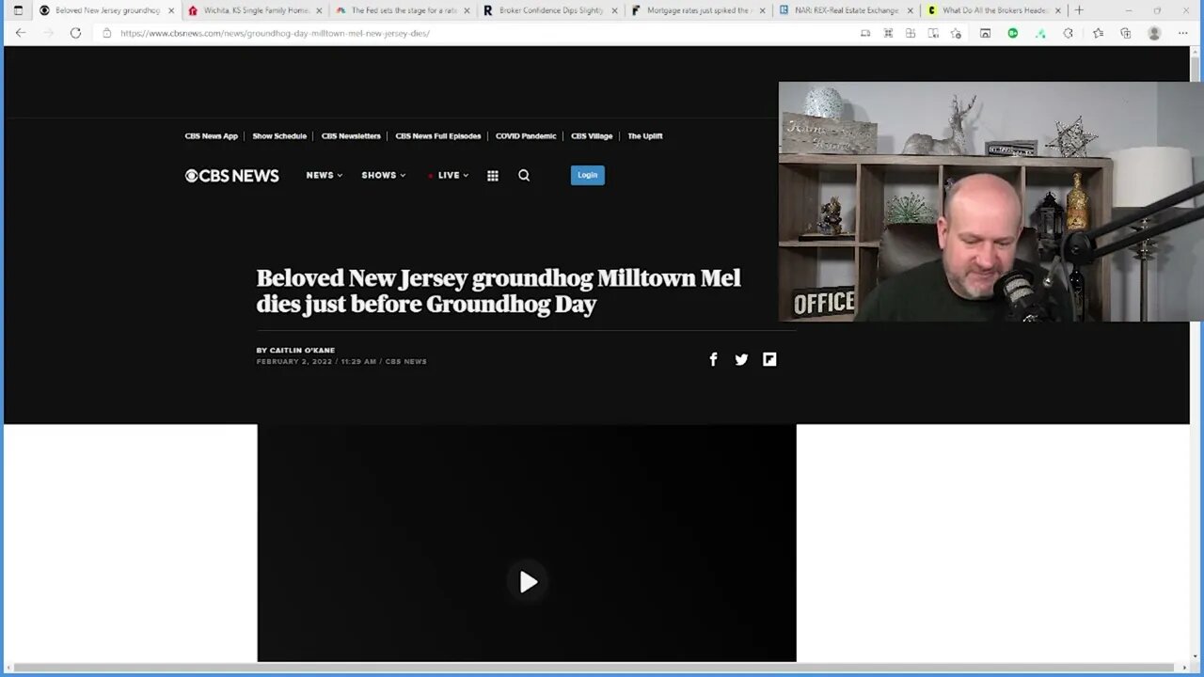Viewport: 1204px width, 677px height.
Task: Share the article on Flipboard
Action: pyautogui.click(x=769, y=359)
